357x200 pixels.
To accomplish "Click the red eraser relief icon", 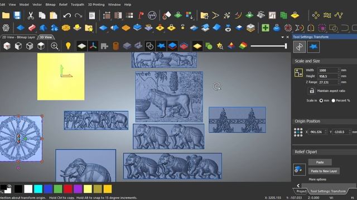I will tap(32, 28).
